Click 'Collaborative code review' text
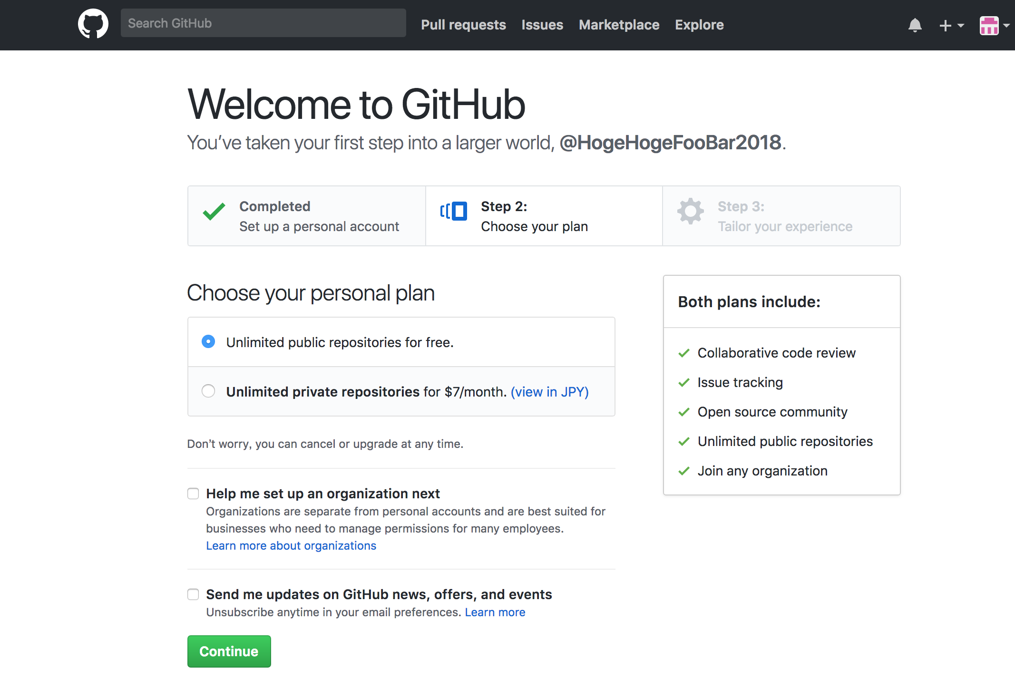The width and height of the screenshot is (1015, 679). coord(776,353)
